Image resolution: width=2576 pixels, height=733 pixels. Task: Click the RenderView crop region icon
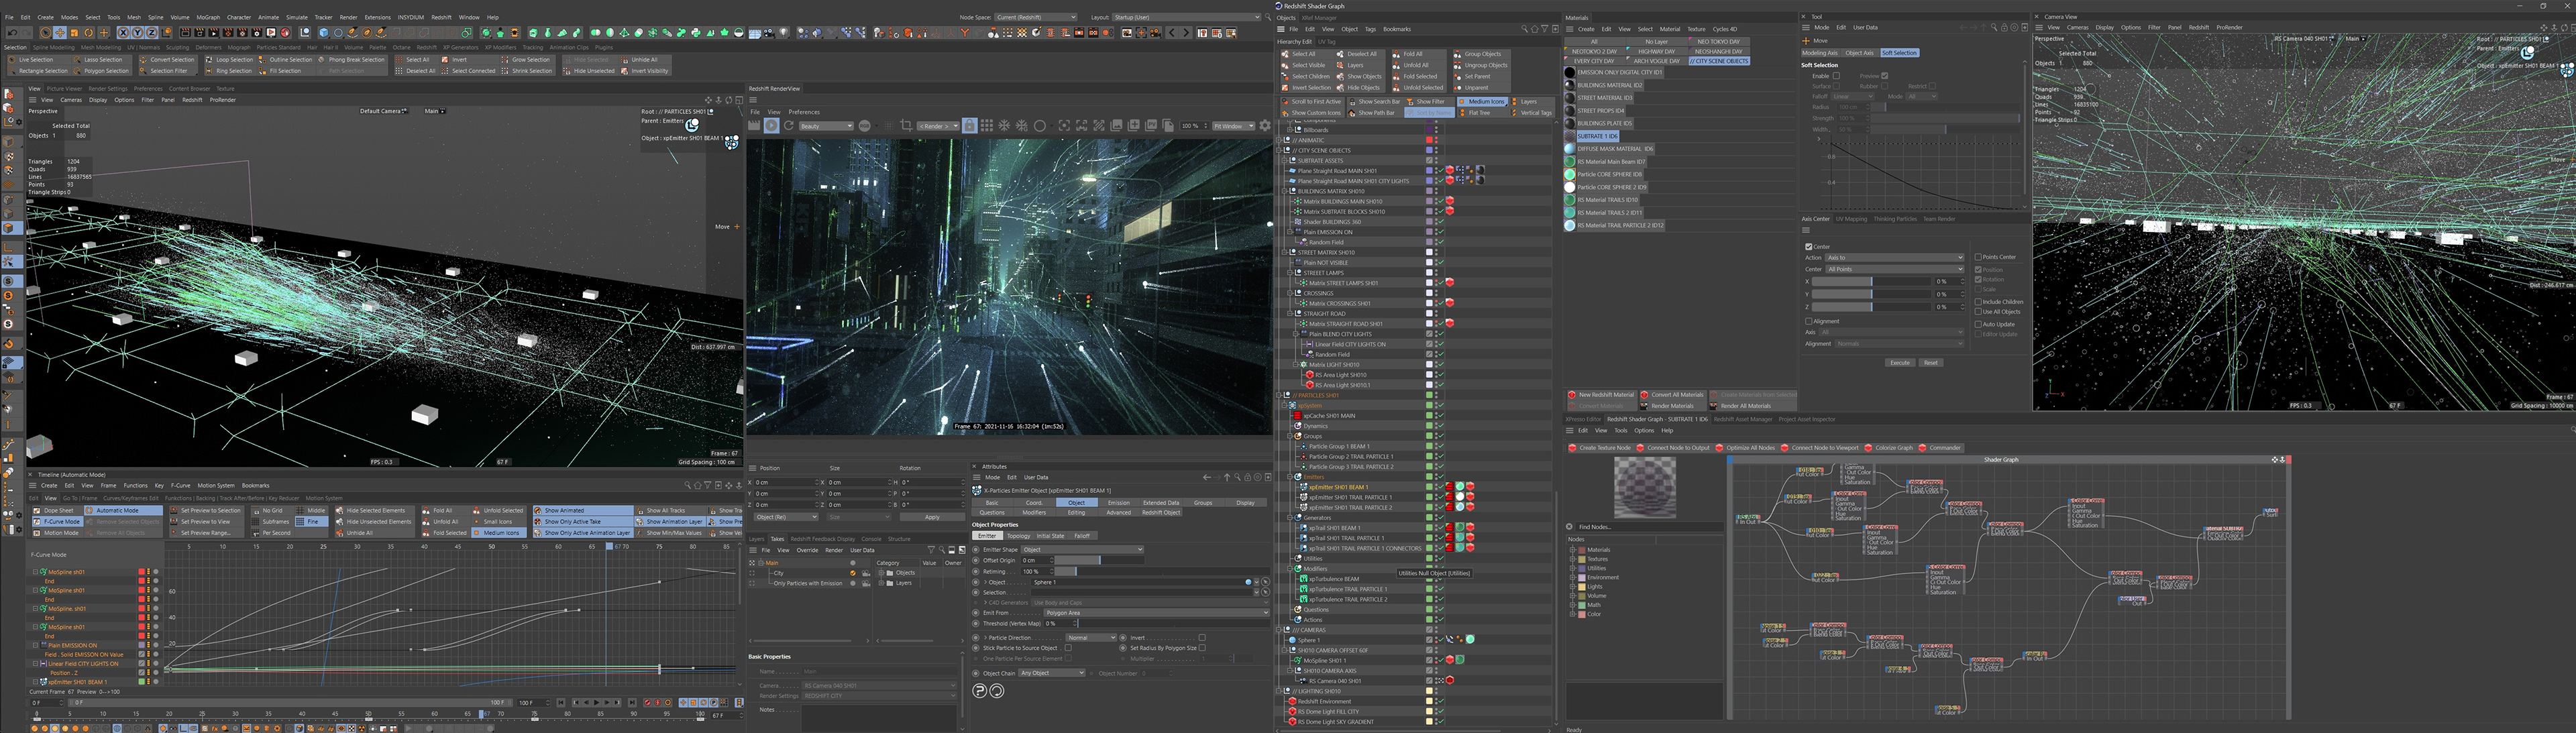pos(906,126)
